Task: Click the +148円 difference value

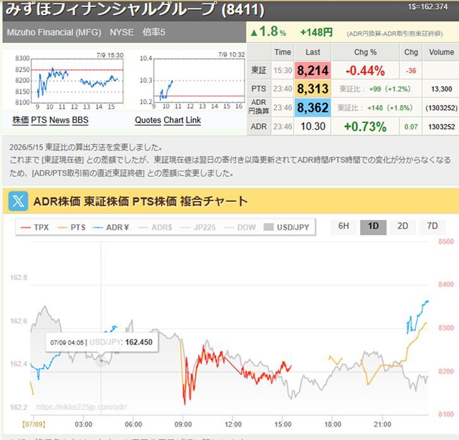Action: click(316, 32)
